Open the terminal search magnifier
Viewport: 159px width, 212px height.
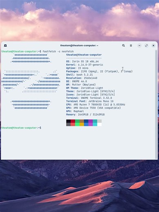(124, 45)
